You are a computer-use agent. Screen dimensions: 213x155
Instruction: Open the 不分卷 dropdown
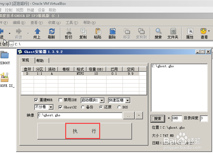click(x=51, y=107)
